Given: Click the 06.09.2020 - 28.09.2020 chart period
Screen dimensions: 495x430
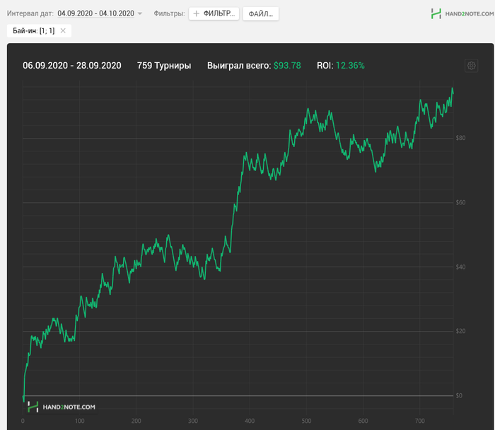Looking at the screenshot, I should [x=72, y=66].
